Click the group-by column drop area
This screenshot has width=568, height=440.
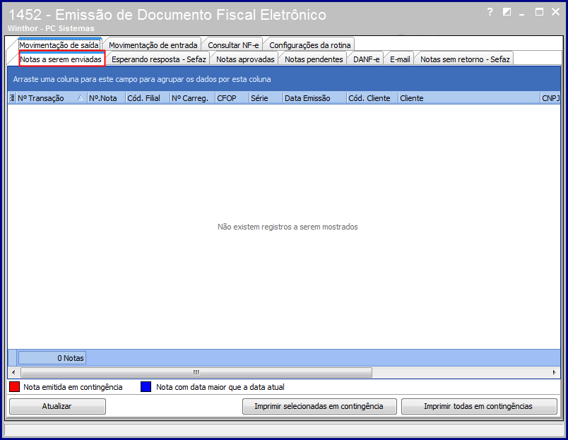284,79
